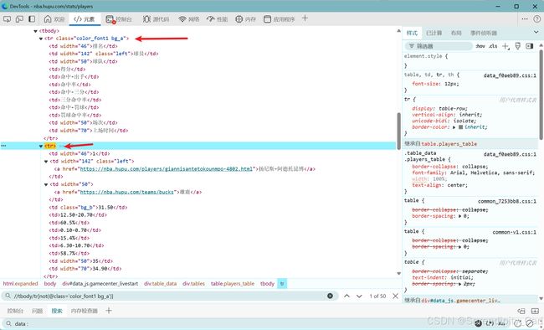Switch to the Computed (已计算) pane tab
Screen dimensions: 544x330
[434, 33]
